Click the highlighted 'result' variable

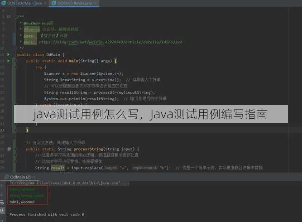[58, 168]
